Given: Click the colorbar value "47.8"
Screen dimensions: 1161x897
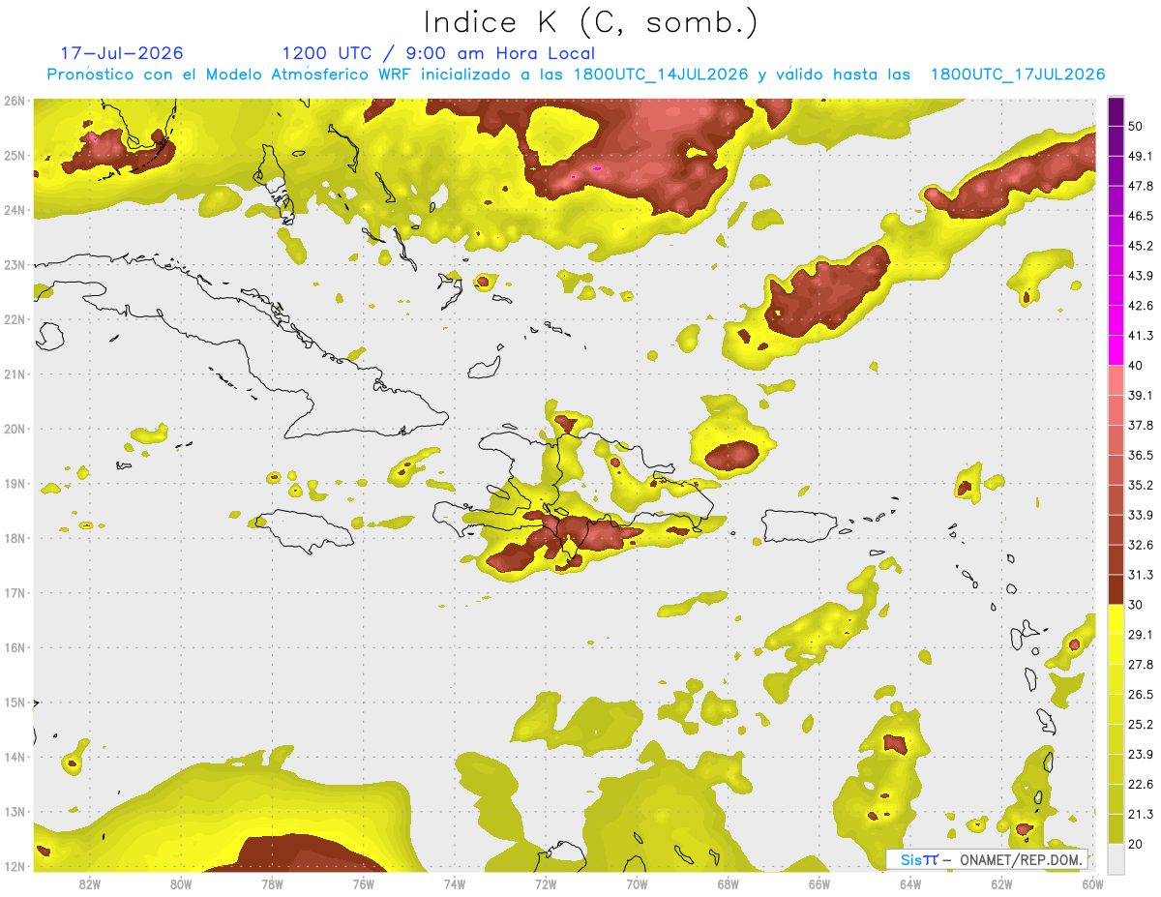Looking at the screenshot, I should pos(1141,186).
